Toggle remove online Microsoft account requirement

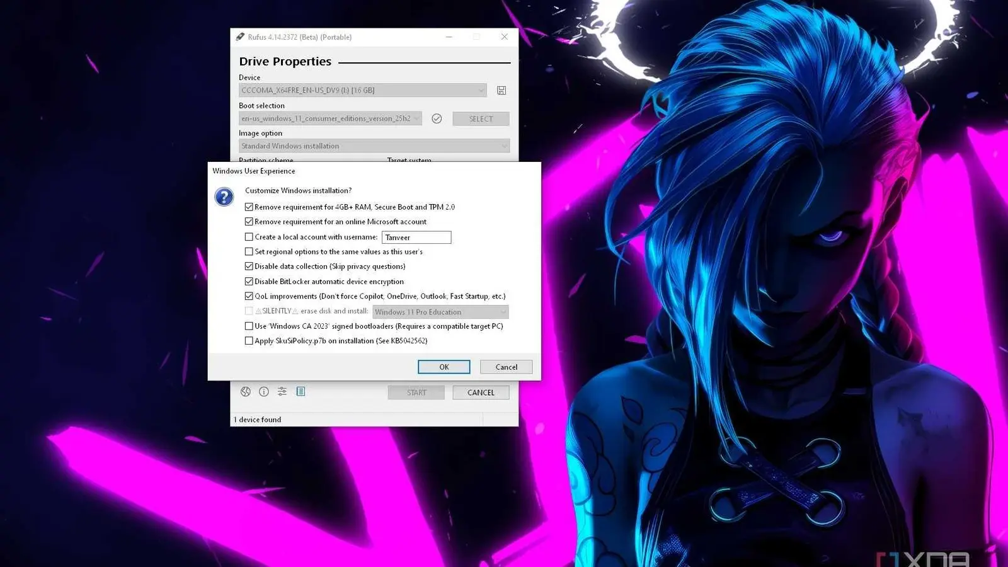point(249,222)
